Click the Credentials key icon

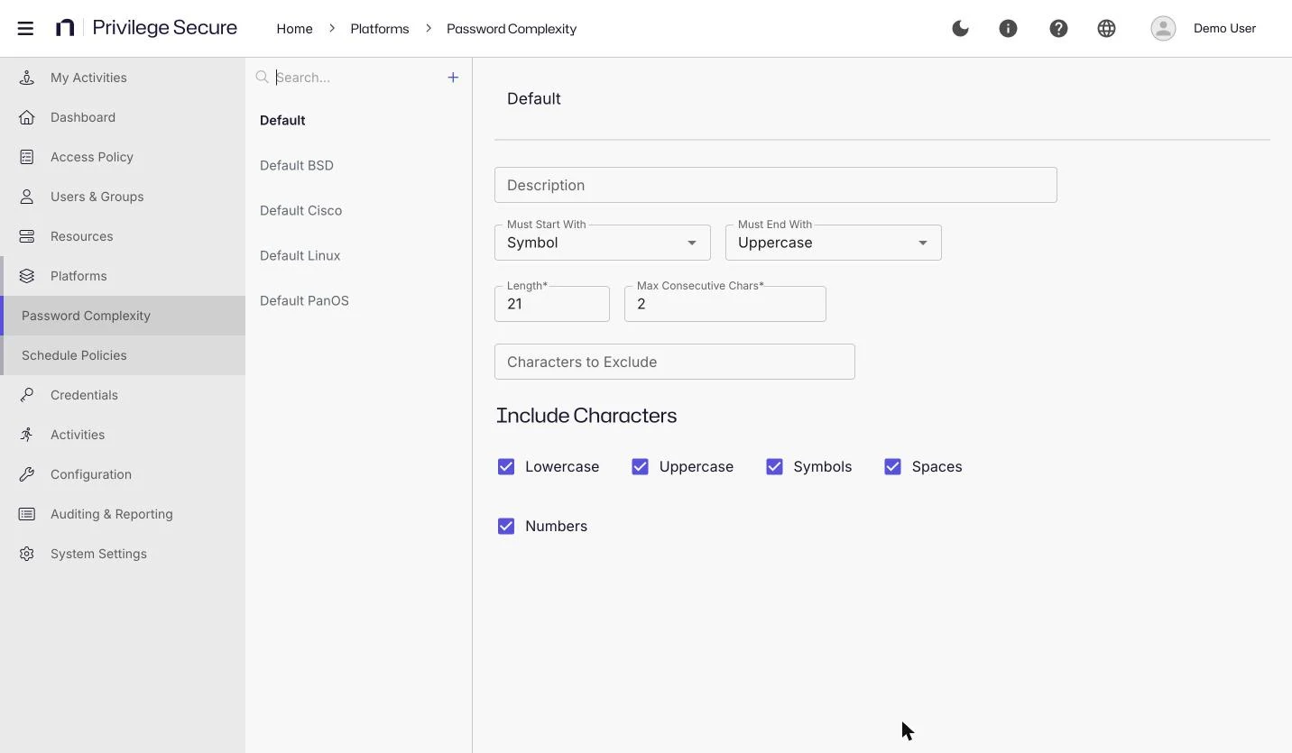point(27,395)
